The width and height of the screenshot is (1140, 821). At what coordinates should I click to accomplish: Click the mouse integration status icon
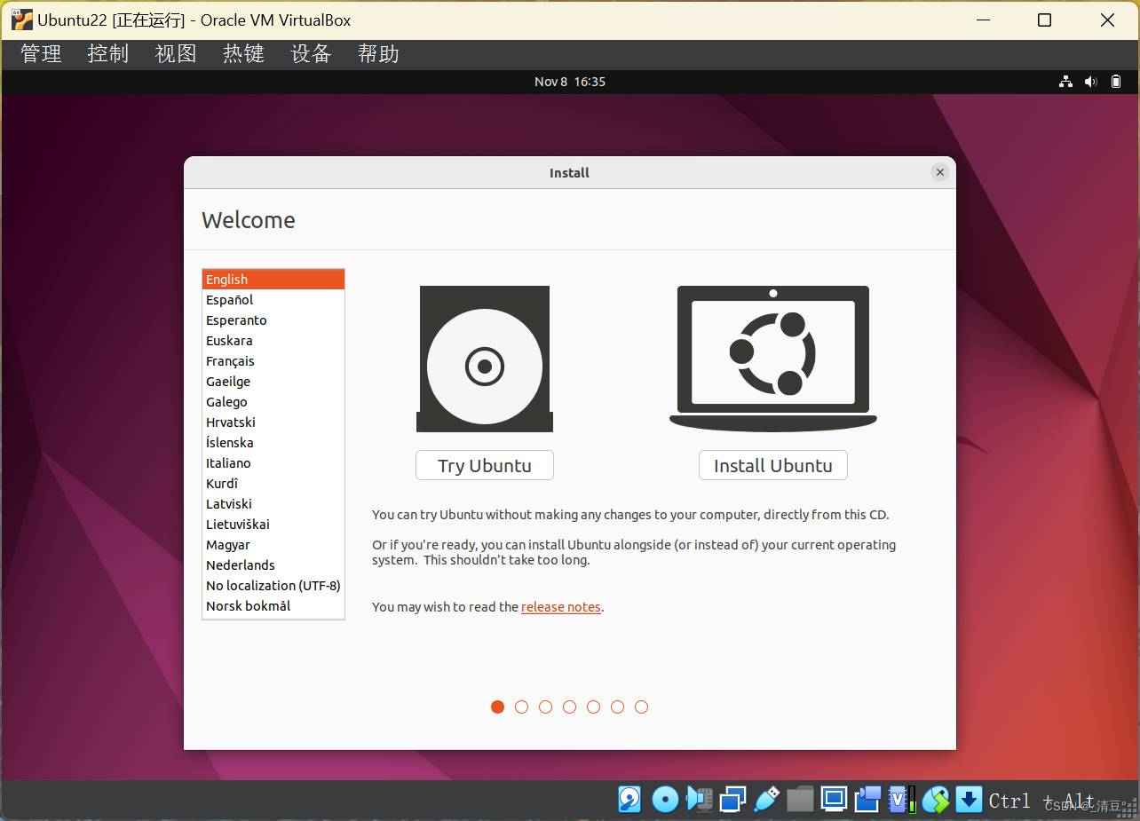(936, 800)
